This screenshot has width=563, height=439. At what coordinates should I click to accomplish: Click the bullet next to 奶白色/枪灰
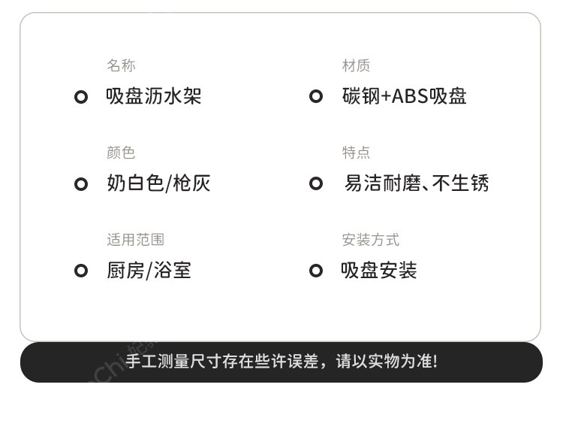click(x=81, y=184)
